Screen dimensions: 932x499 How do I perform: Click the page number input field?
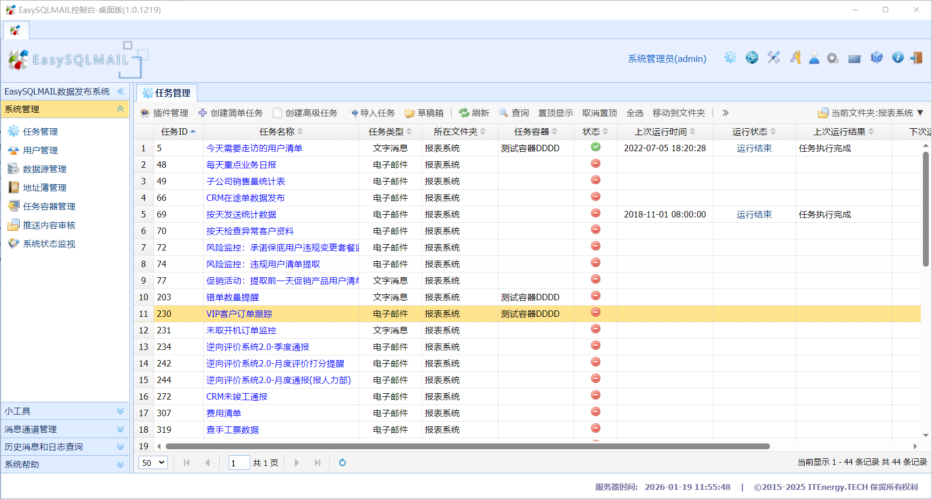(x=239, y=463)
